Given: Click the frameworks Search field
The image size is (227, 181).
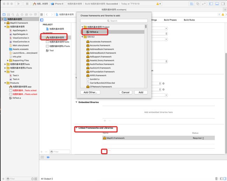Looking at the screenshot, I should [x=114, y=21].
